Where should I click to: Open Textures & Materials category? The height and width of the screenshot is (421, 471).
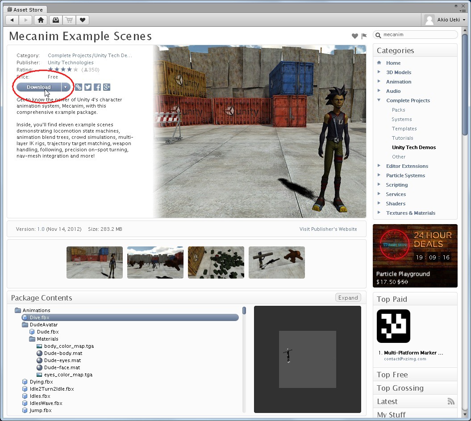(411, 213)
